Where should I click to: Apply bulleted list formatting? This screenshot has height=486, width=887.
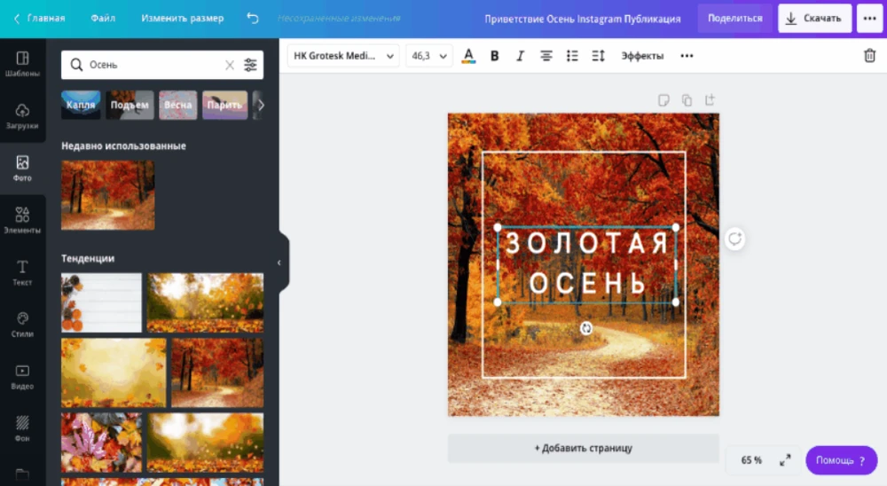[572, 56]
